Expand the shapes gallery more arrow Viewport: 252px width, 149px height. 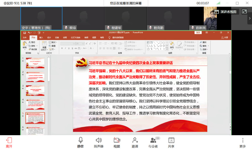tap(167, 49)
